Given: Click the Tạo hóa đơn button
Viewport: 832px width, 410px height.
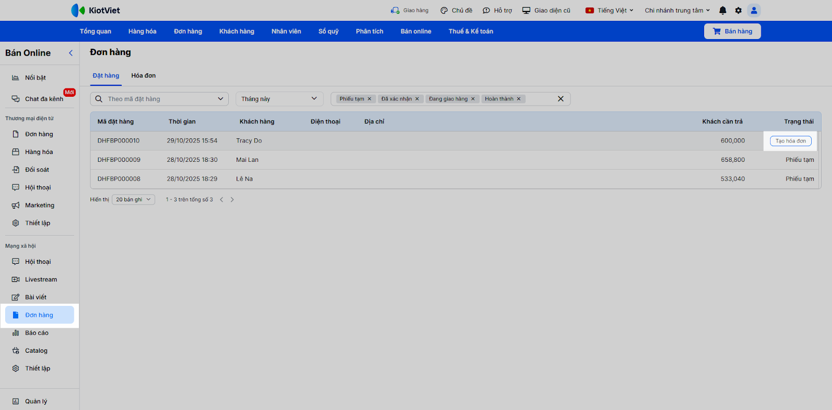Looking at the screenshot, I should [790, 141].
